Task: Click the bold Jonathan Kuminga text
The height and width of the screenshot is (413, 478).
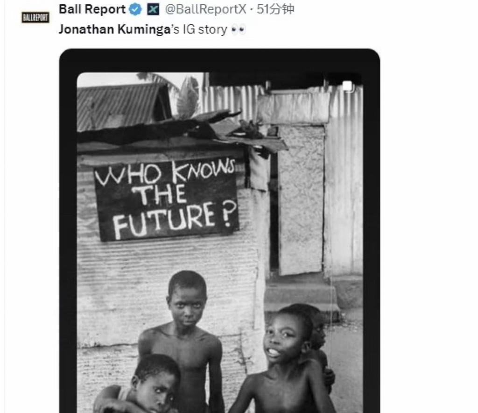Action: pos(114,29)
